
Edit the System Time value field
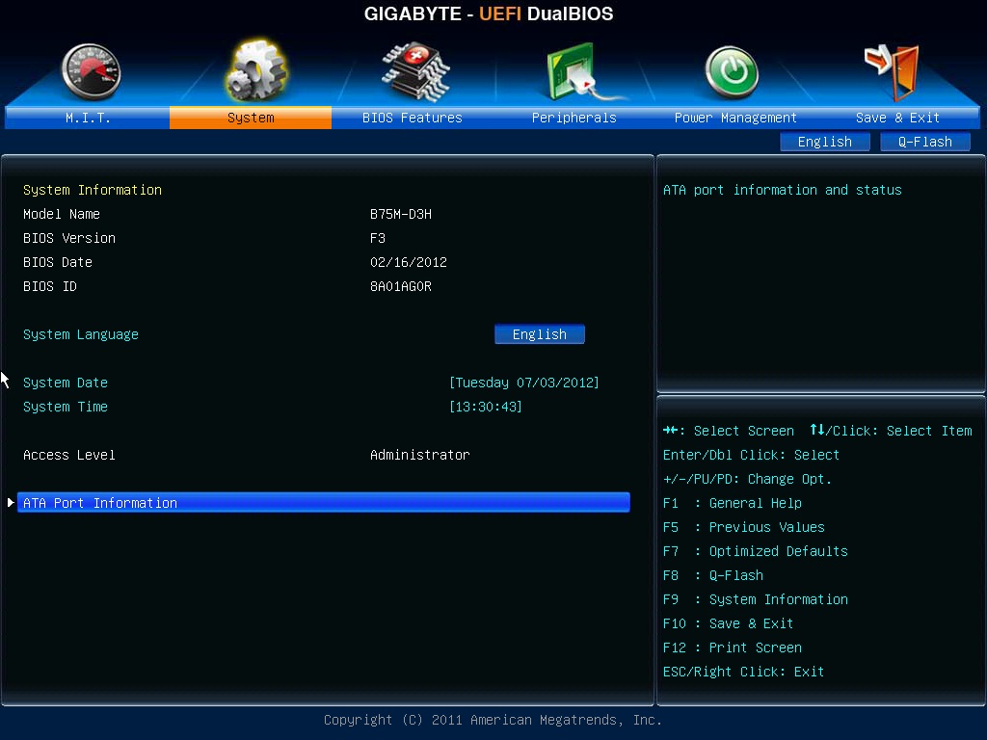486,407
